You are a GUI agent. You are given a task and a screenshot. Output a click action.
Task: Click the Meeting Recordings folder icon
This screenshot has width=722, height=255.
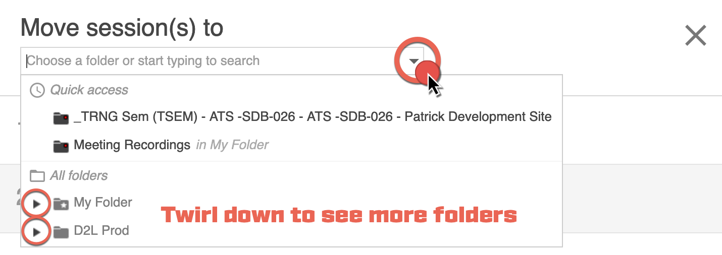click(x=61, y=146)
